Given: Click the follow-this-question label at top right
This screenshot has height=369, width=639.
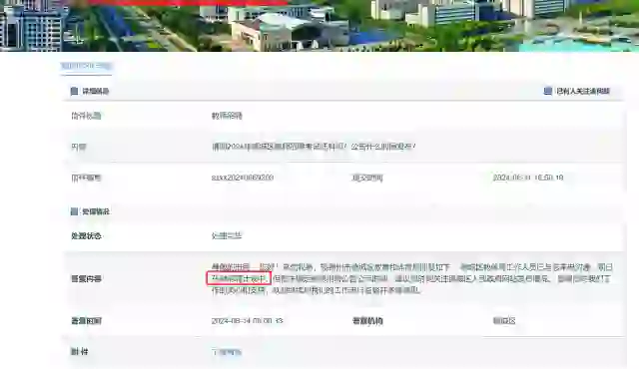Looking at the screenshot, I should pos(583,91).
